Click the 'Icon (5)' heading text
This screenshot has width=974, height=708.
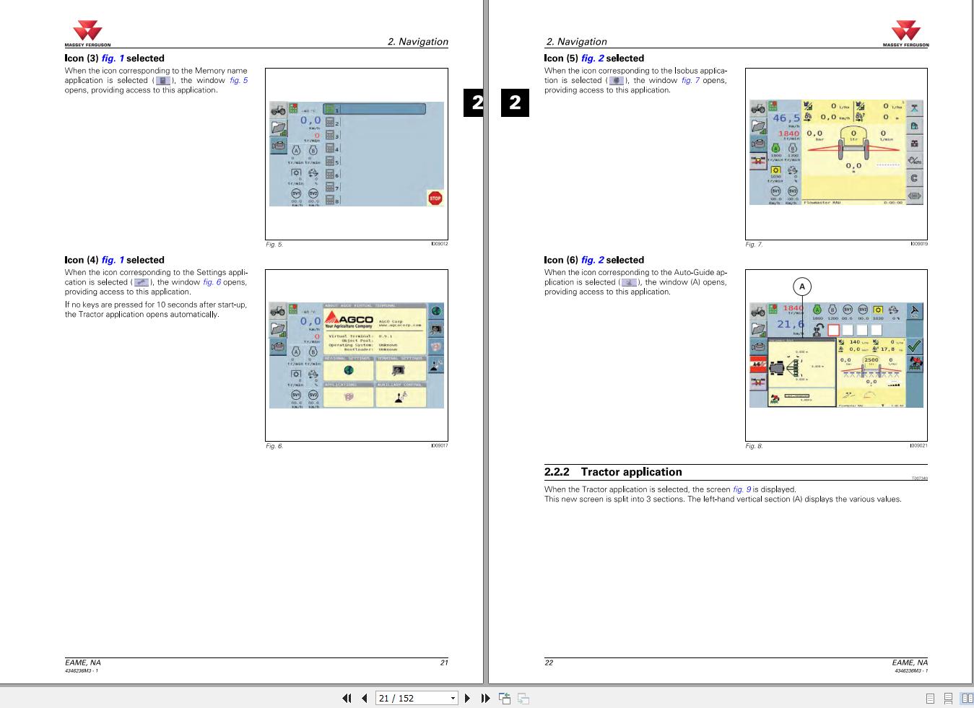(x=561, y=58)
